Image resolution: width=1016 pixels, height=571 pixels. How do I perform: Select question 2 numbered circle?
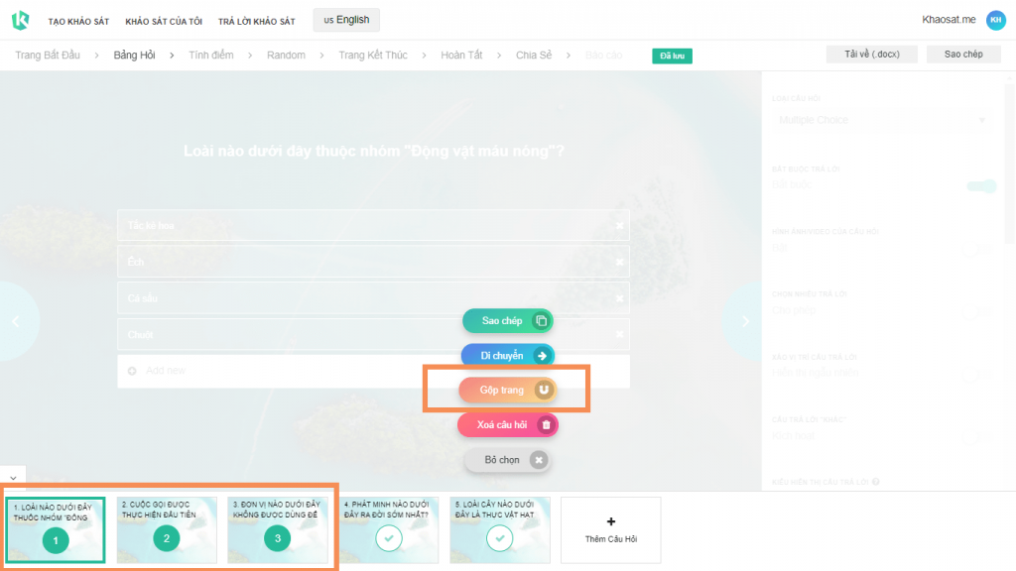click(x=167, y=538)
